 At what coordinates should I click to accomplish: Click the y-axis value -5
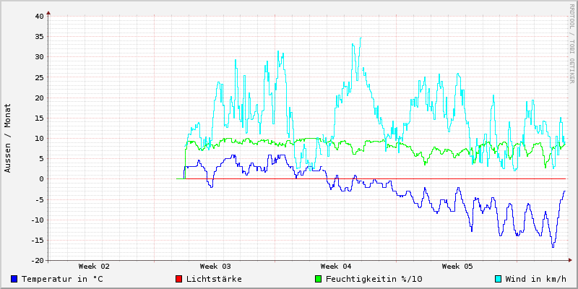[x=40, y=200]
